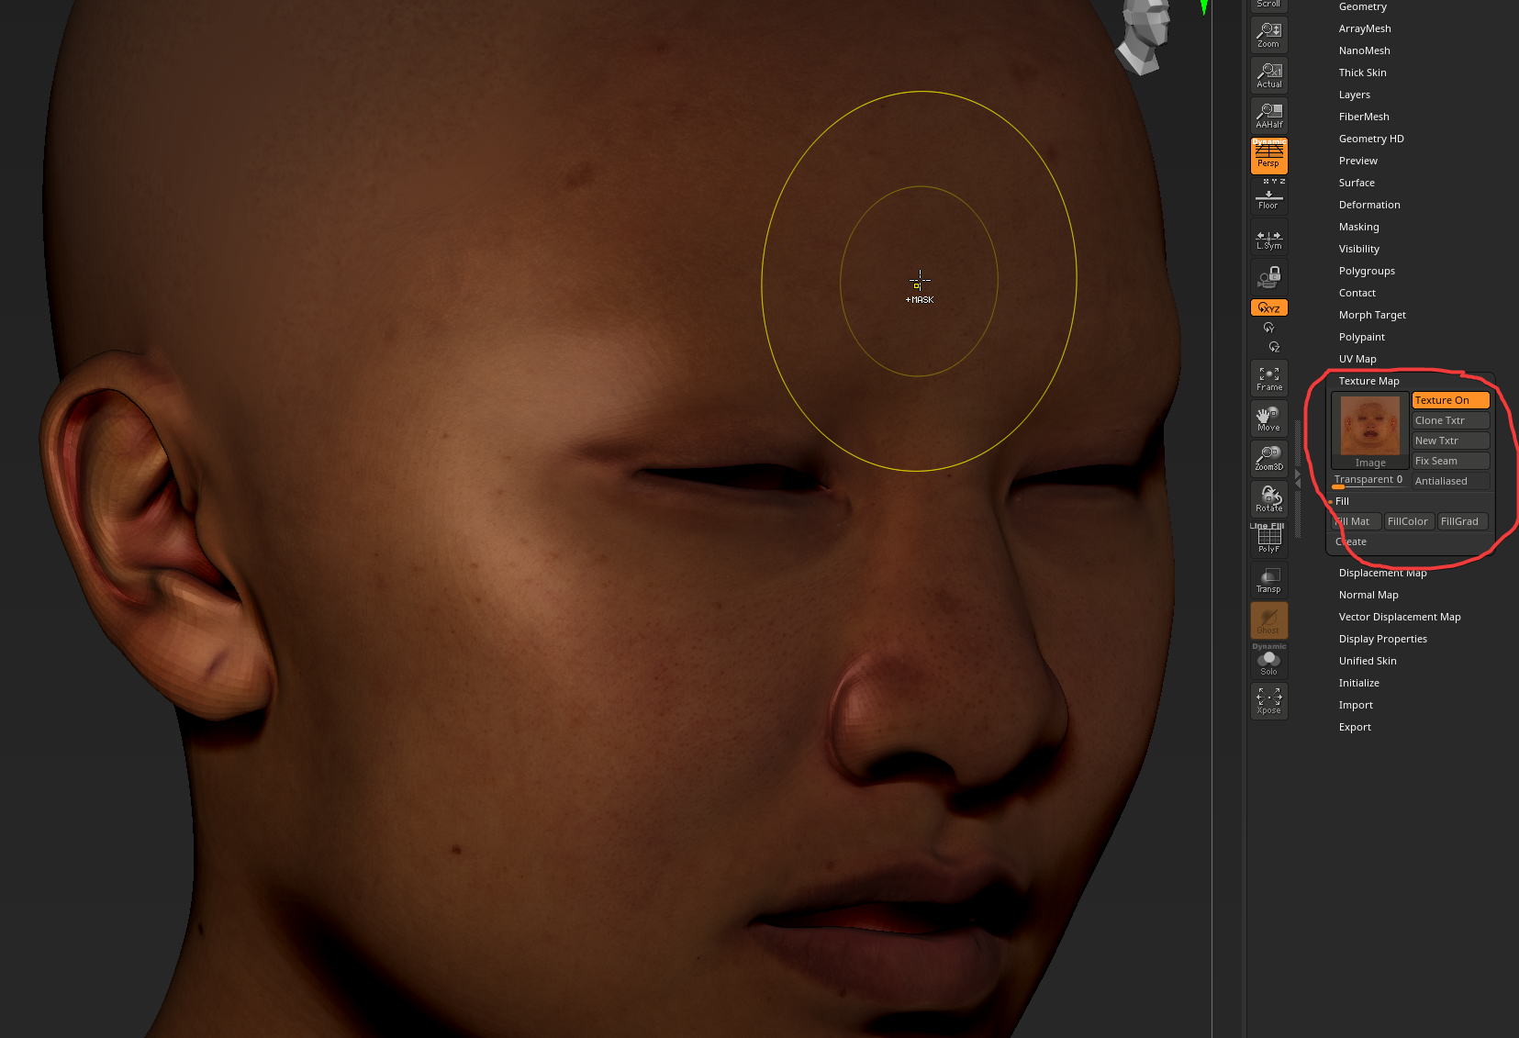Adjust the Transparent slider
This screenshot has height=1038, width=1519.
pyautogui.click(x=1369, y=481)
